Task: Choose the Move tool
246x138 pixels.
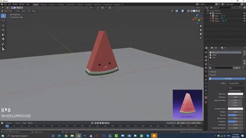Action: click(3, 26)
